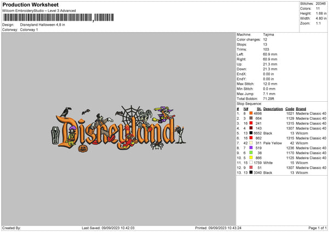The width and height of the screenshot is (329, 232).
Task: Click the Total Bobbin value '71.29ft'
Action: pyautogui.click(x=269, y=98)
